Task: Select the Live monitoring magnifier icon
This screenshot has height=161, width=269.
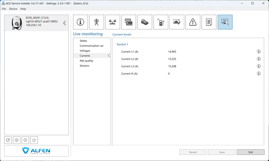Action: [225, 22]
